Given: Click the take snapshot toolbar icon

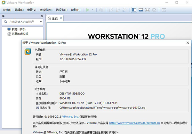Looking at the screenshot, I should tap(110, 10).
